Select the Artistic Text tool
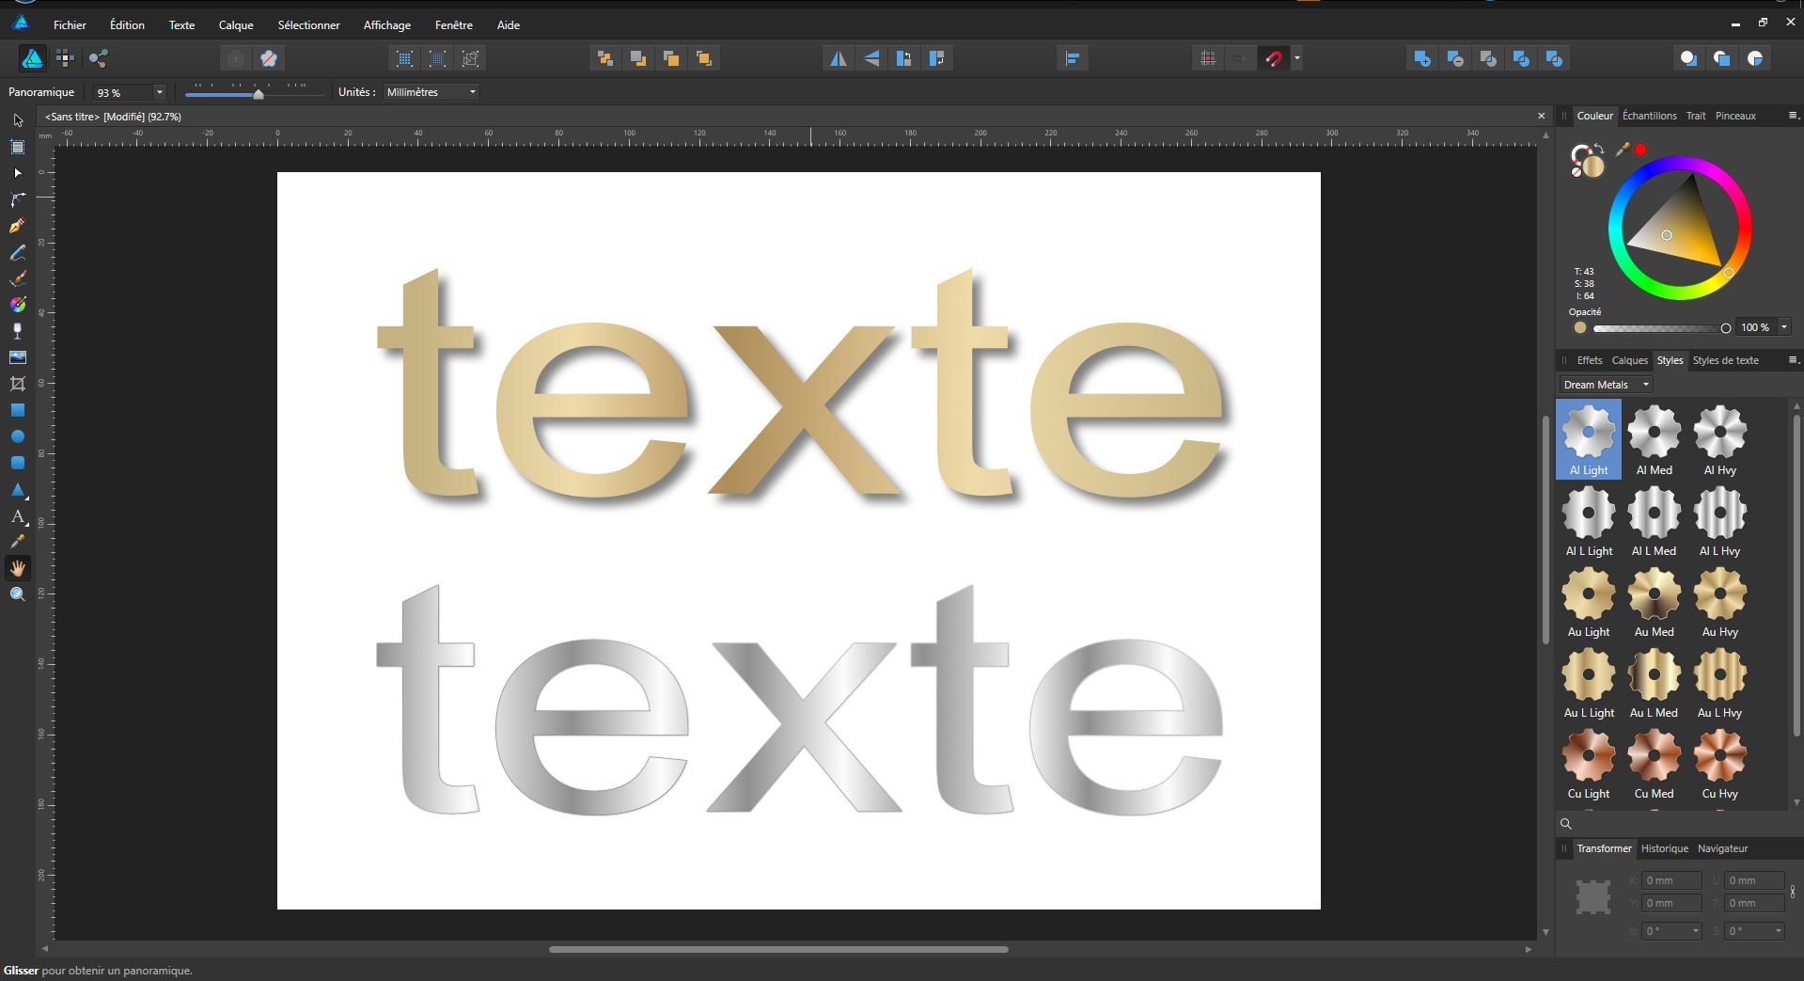This screenshot has height=981, width=1804. (18, 515)
